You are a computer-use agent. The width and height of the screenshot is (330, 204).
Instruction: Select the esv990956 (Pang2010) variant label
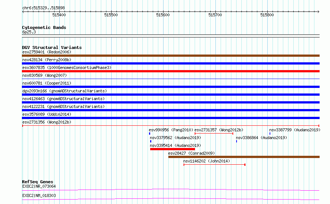pyautogui.click(x=171, y=130)
